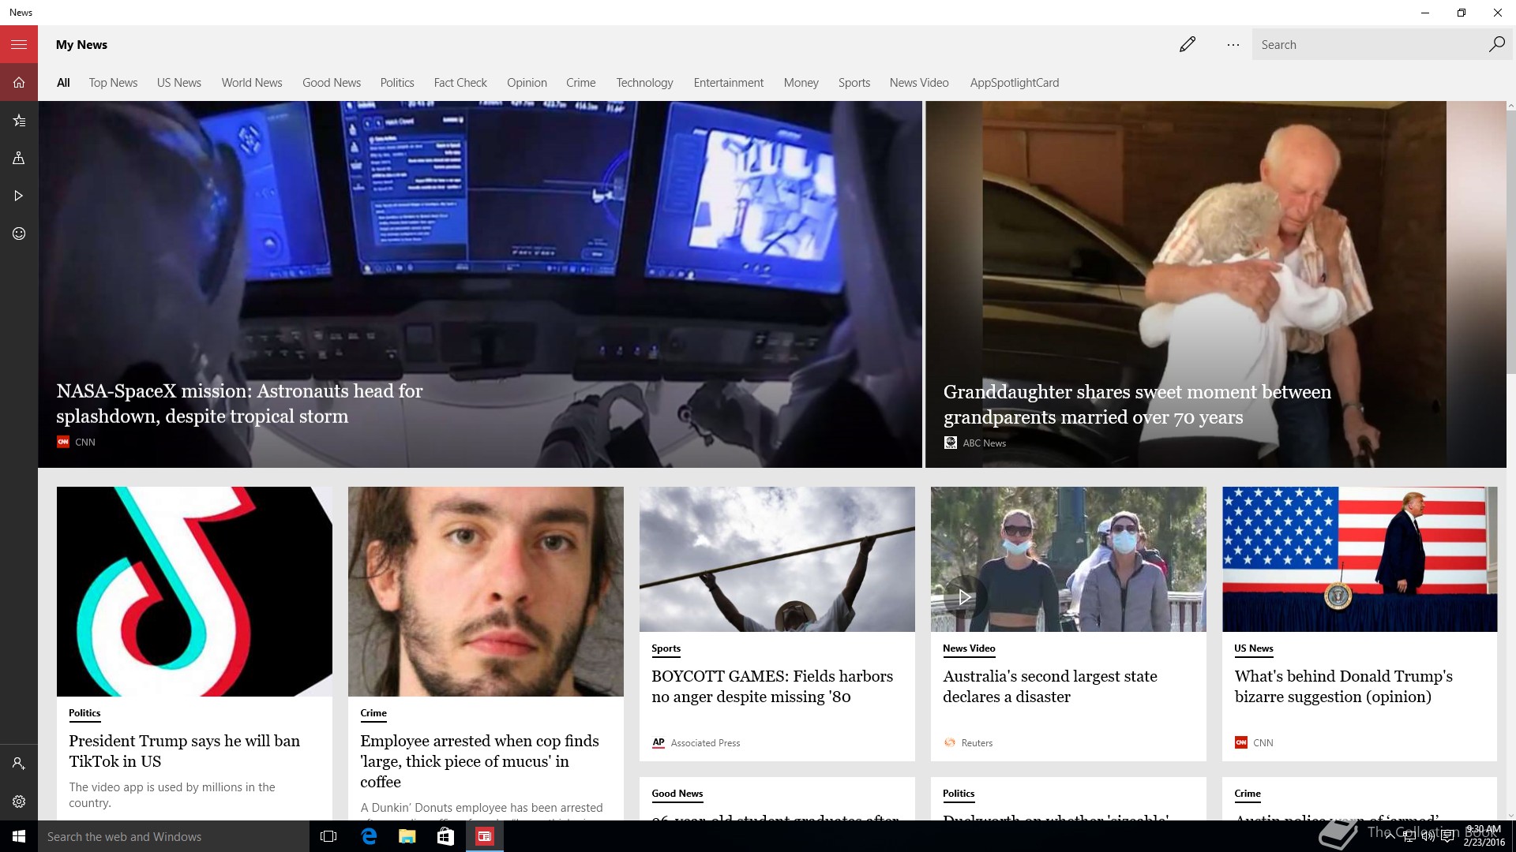Open the President Trump TikTok ban headline
Viewport: 1516px width, 852px height.
coord(184,751)
